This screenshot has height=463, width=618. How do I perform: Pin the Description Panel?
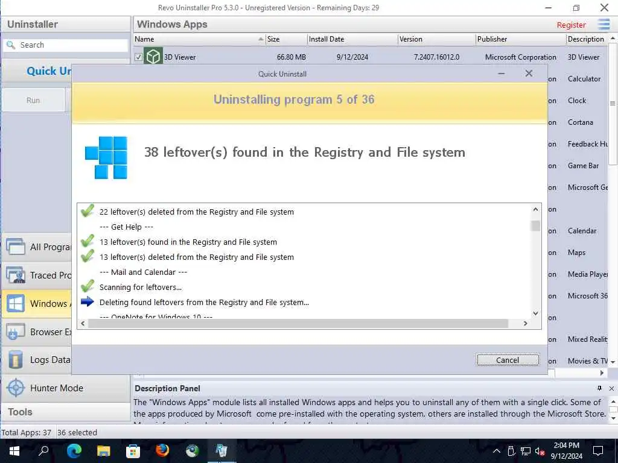point(599,388)
